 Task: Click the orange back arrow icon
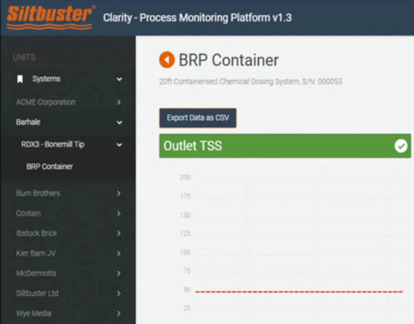coord(166,60)
